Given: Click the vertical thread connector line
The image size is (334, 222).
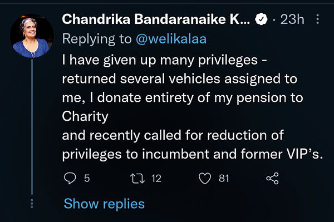Looking at the screenshot, I should (32, 127).
